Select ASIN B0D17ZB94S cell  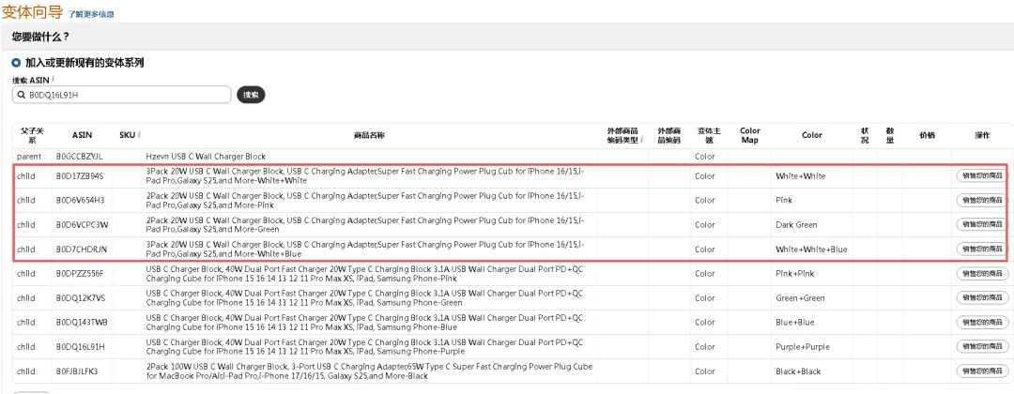[x=80, y=175]
